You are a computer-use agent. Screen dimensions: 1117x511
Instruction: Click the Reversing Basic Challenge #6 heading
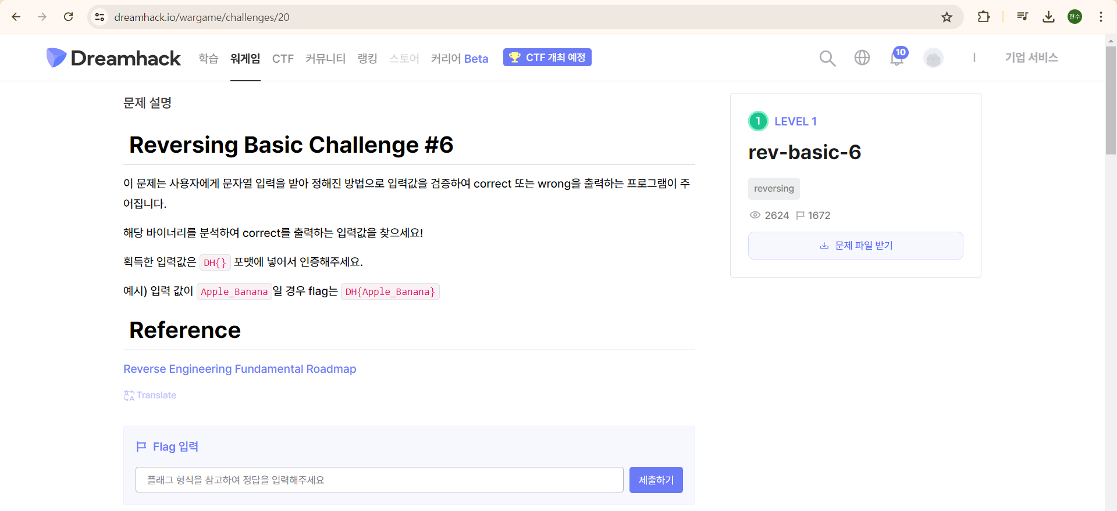click(291, 145)
